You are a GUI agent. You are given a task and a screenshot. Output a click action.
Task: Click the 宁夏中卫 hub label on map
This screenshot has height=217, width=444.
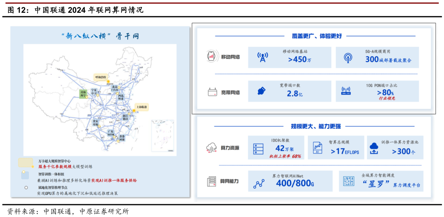(x=94, y=92)
